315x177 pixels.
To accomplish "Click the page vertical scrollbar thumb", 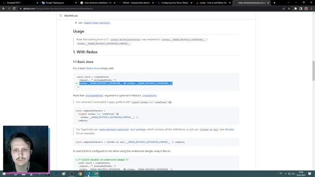I will 314,71.
